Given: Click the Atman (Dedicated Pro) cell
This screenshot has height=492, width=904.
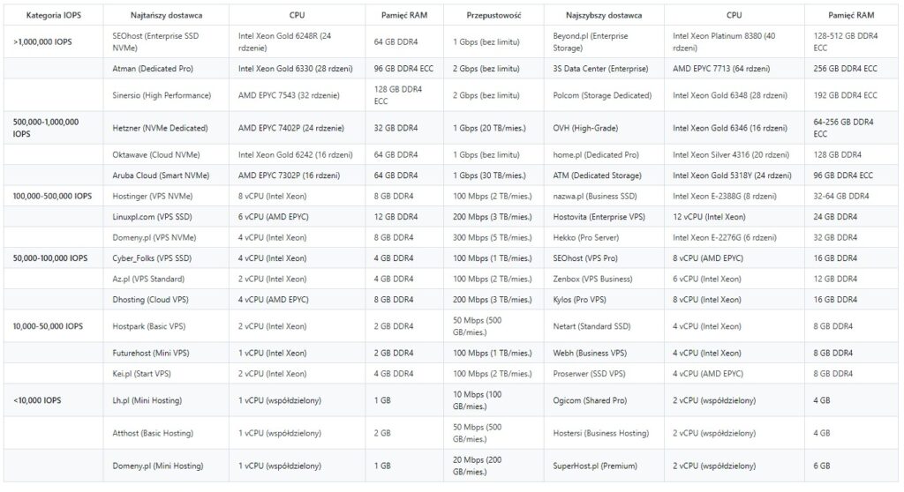Looking at the screenshot, I should [153, 68].
